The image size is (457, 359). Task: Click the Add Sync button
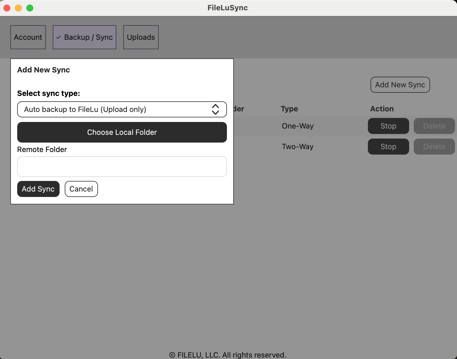coord(38,189)
